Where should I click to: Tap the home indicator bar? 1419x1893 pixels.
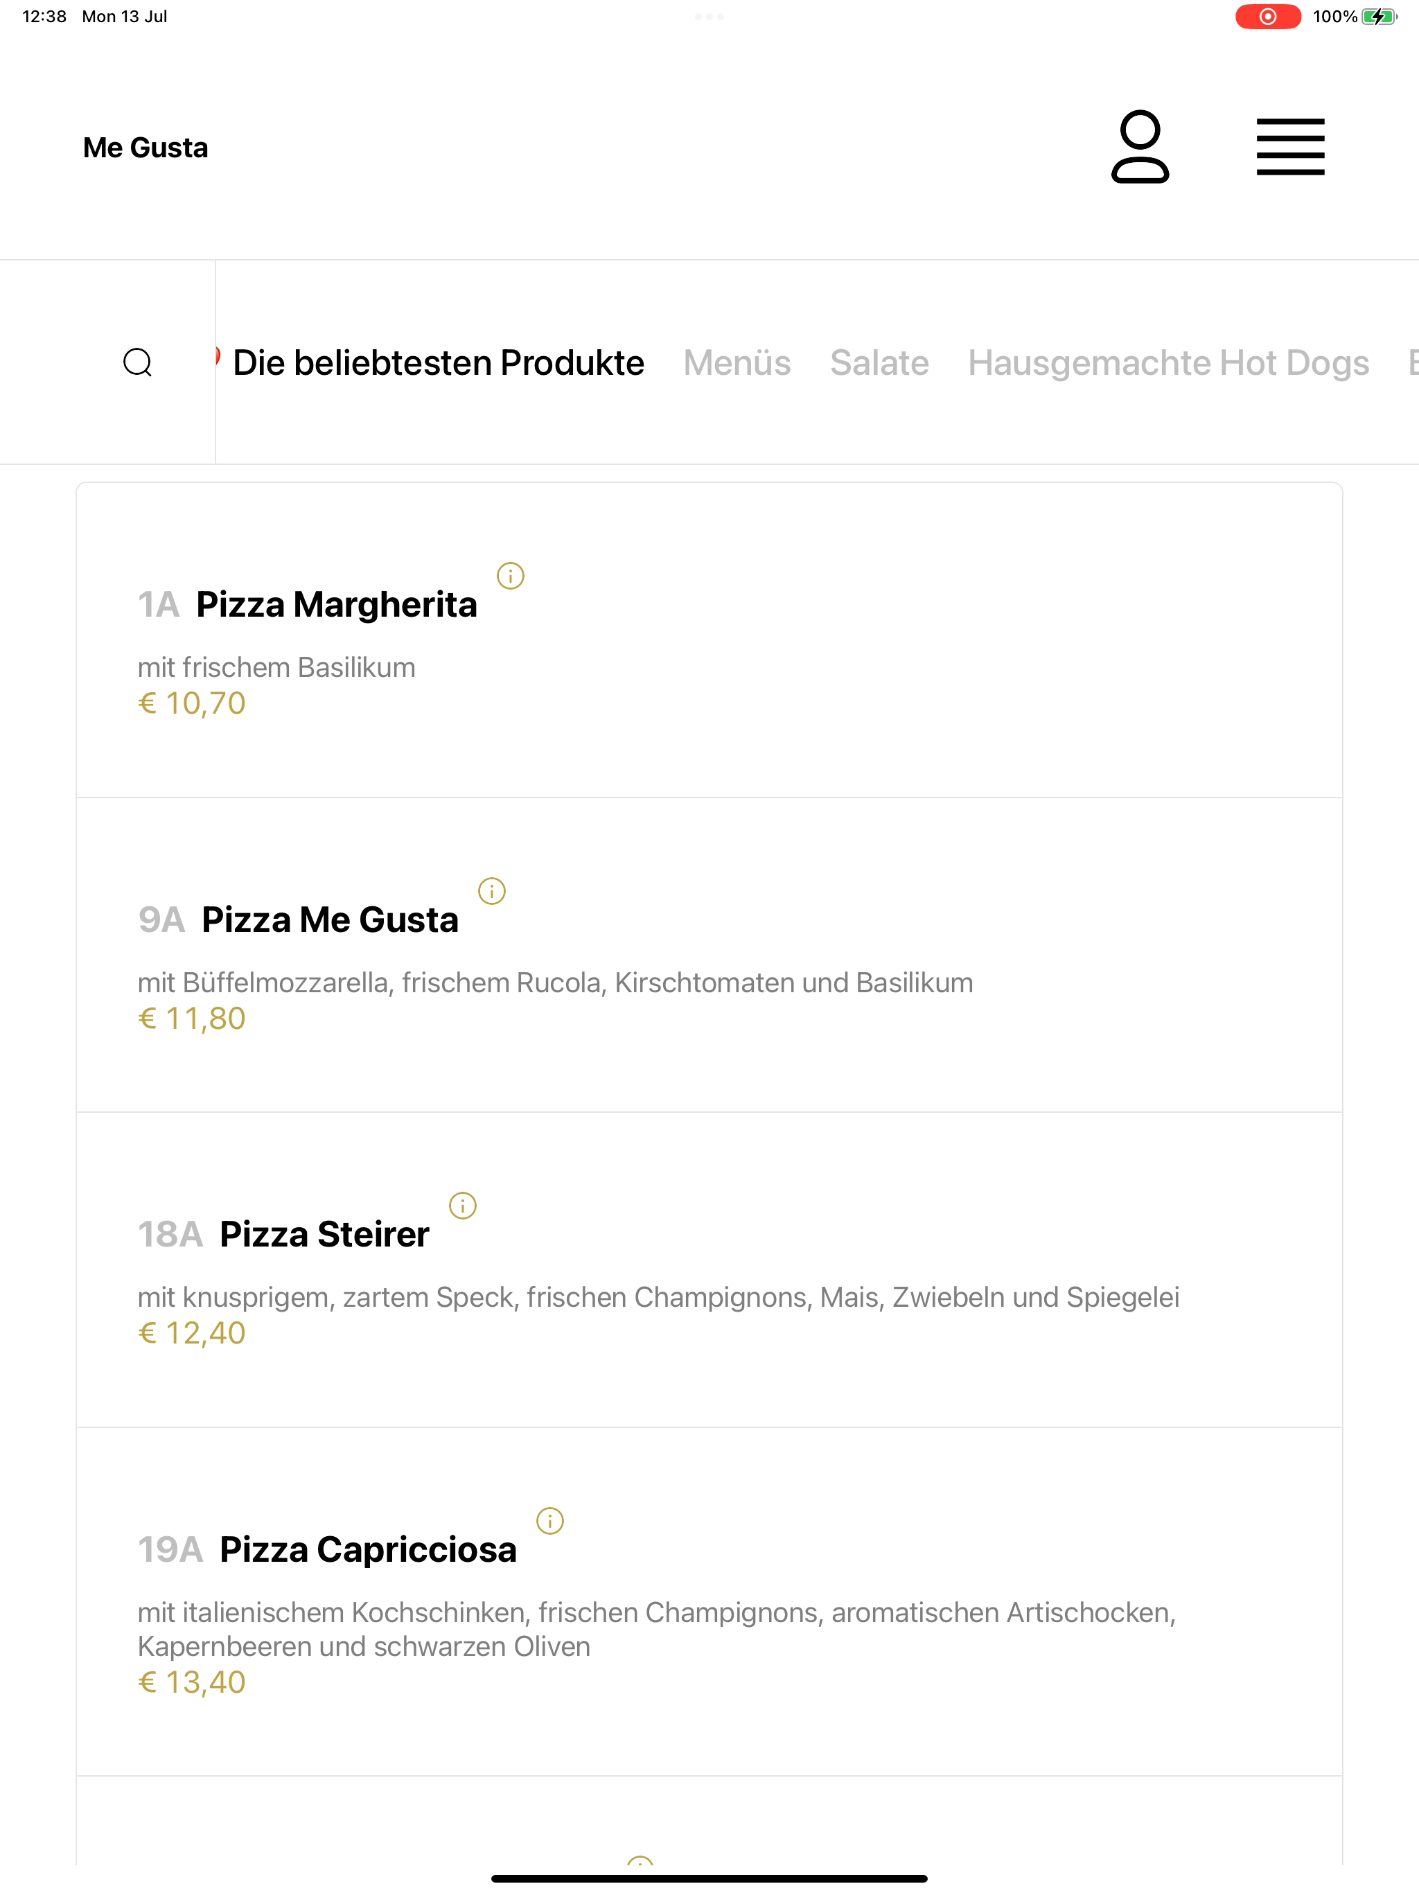pos(709,1878)
